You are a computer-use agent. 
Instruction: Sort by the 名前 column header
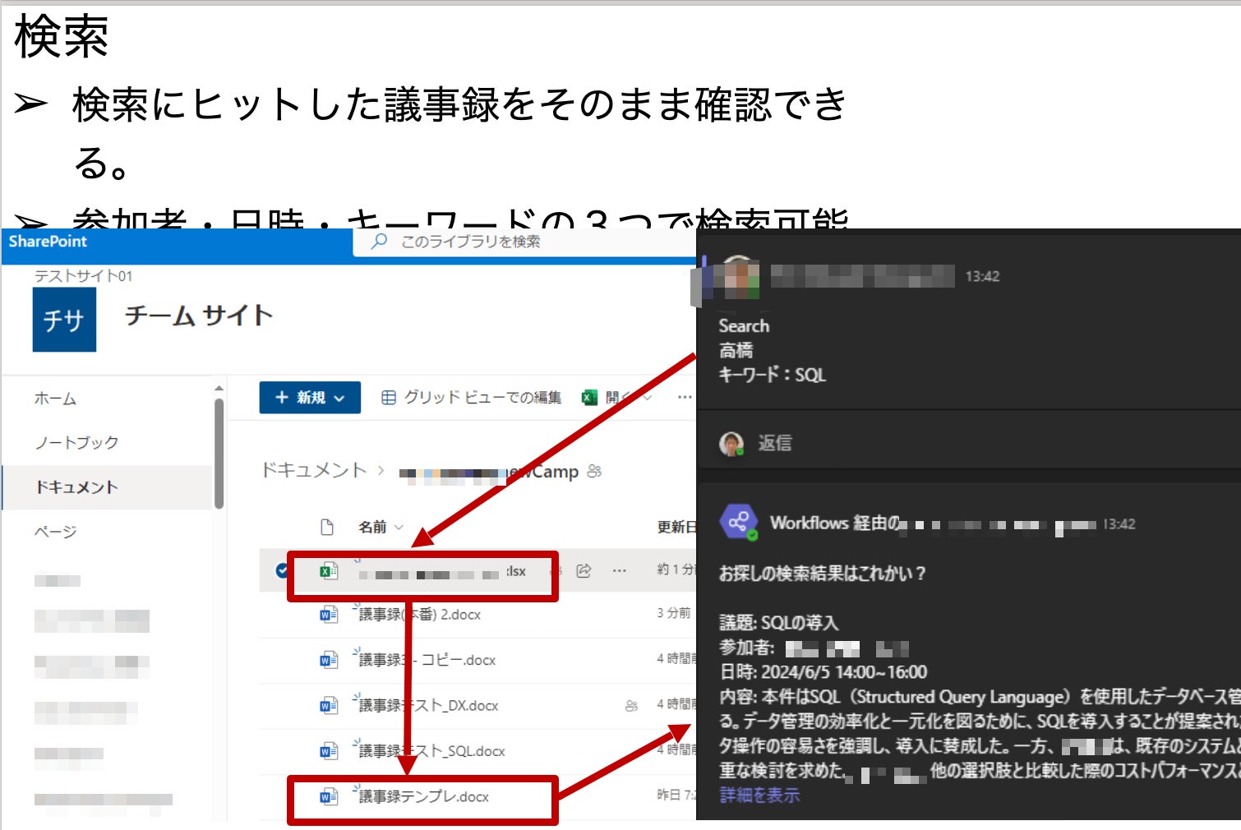click(x=381, y=527)
